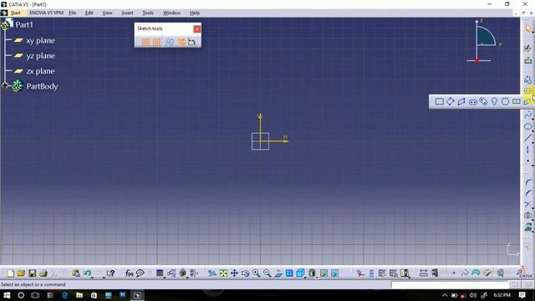This screenshot has width=535, height=301.
Task: Click the Undo icon
Action: [x=87, y=273]
